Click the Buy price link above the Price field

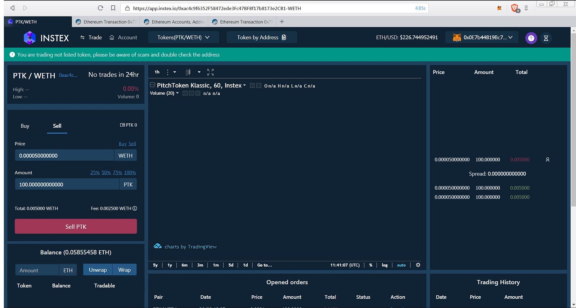123,144
